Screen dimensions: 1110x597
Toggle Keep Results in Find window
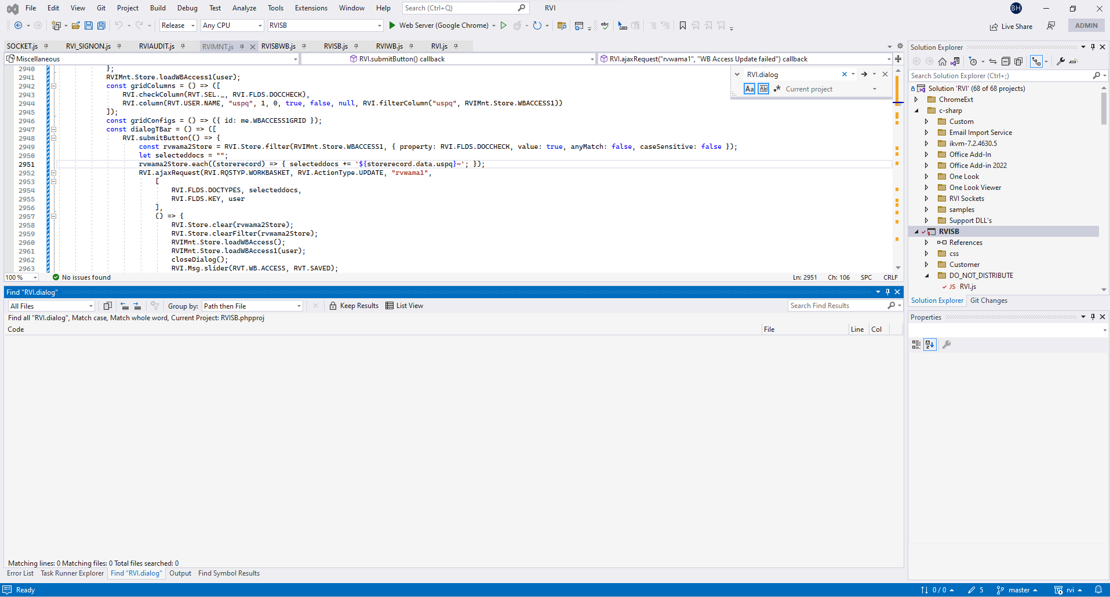[x=354, y=306]
